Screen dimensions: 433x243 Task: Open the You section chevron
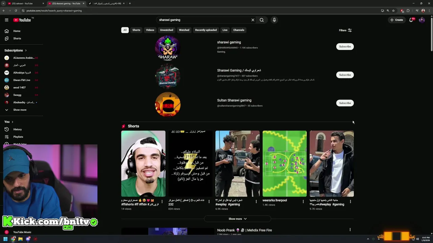coord(13,122)
